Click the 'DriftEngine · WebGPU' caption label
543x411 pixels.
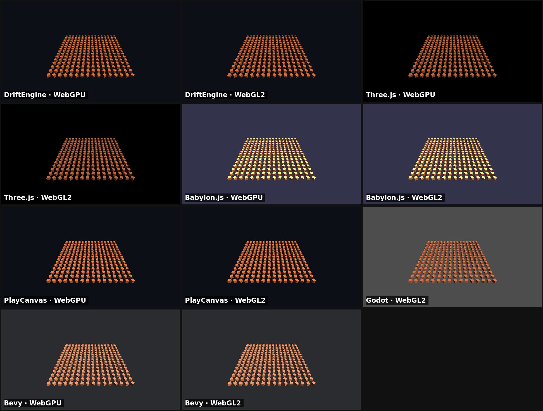coord(45,95)
